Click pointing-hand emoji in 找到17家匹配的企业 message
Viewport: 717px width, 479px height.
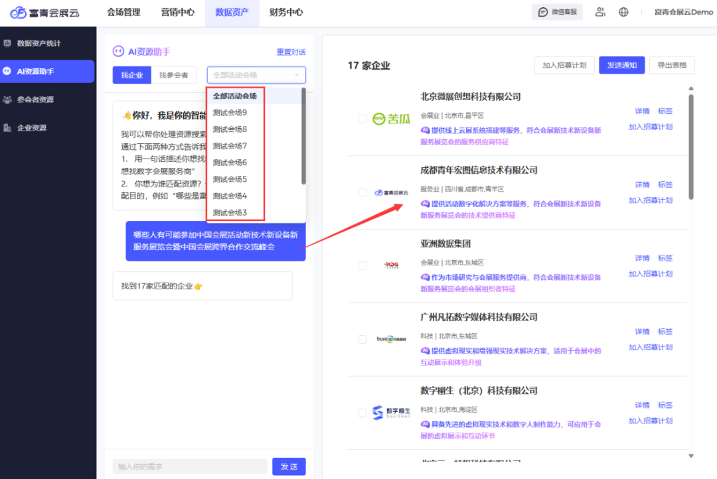[x=198, y=286]
